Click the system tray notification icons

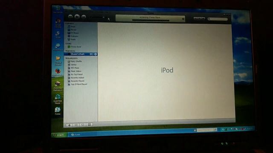pyautogui.click(x=234, y=129)
